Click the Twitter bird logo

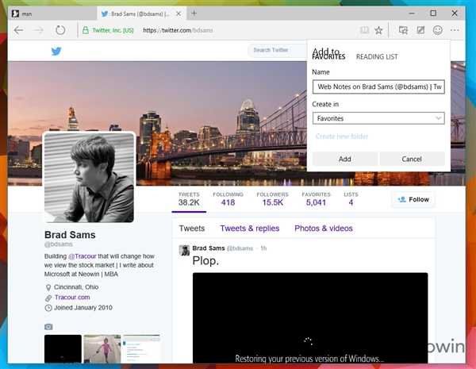(x=56, y=51)
